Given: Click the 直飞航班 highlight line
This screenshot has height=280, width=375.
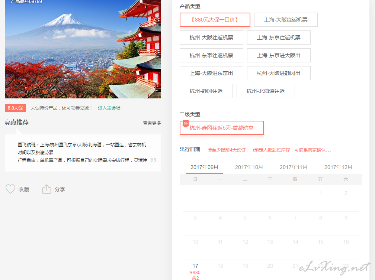Looking at the screenshot, I should [82, 149].
